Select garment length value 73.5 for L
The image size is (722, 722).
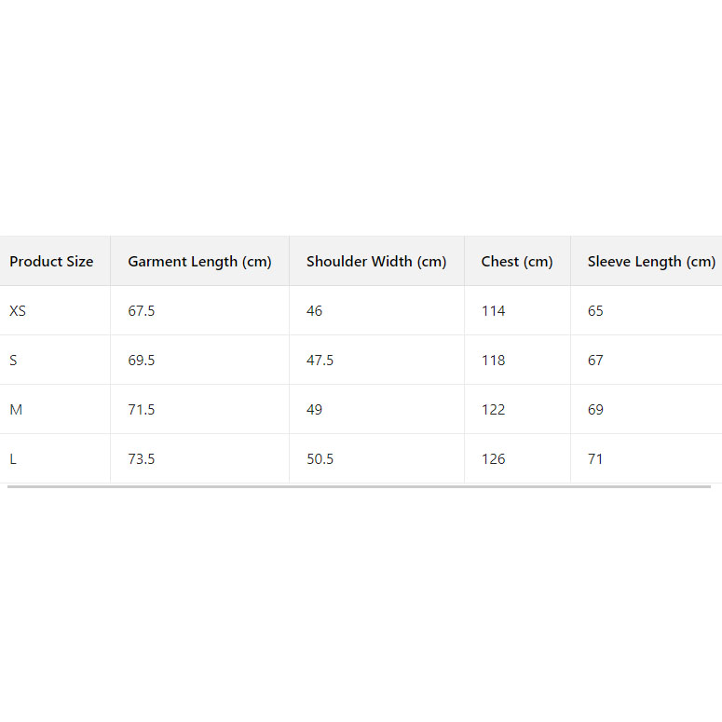pos(142,459)
